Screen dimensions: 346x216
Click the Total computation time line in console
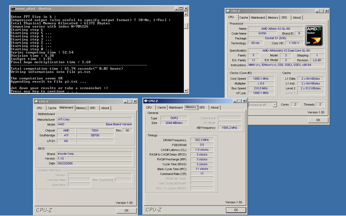[x=67, y=69]
